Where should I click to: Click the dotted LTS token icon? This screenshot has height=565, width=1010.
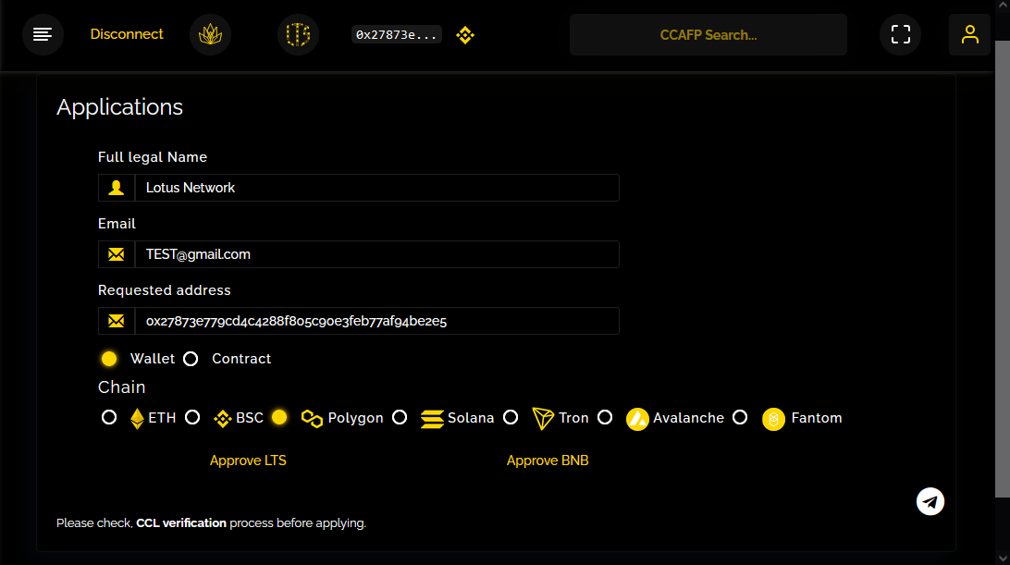pos(298,34)
